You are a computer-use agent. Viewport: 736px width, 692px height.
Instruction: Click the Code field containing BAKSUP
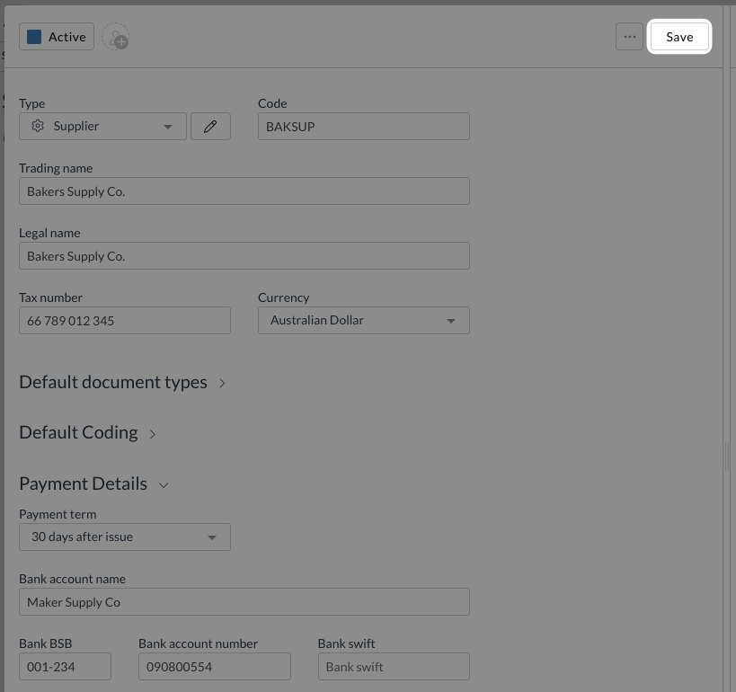(x=363, y=127)
